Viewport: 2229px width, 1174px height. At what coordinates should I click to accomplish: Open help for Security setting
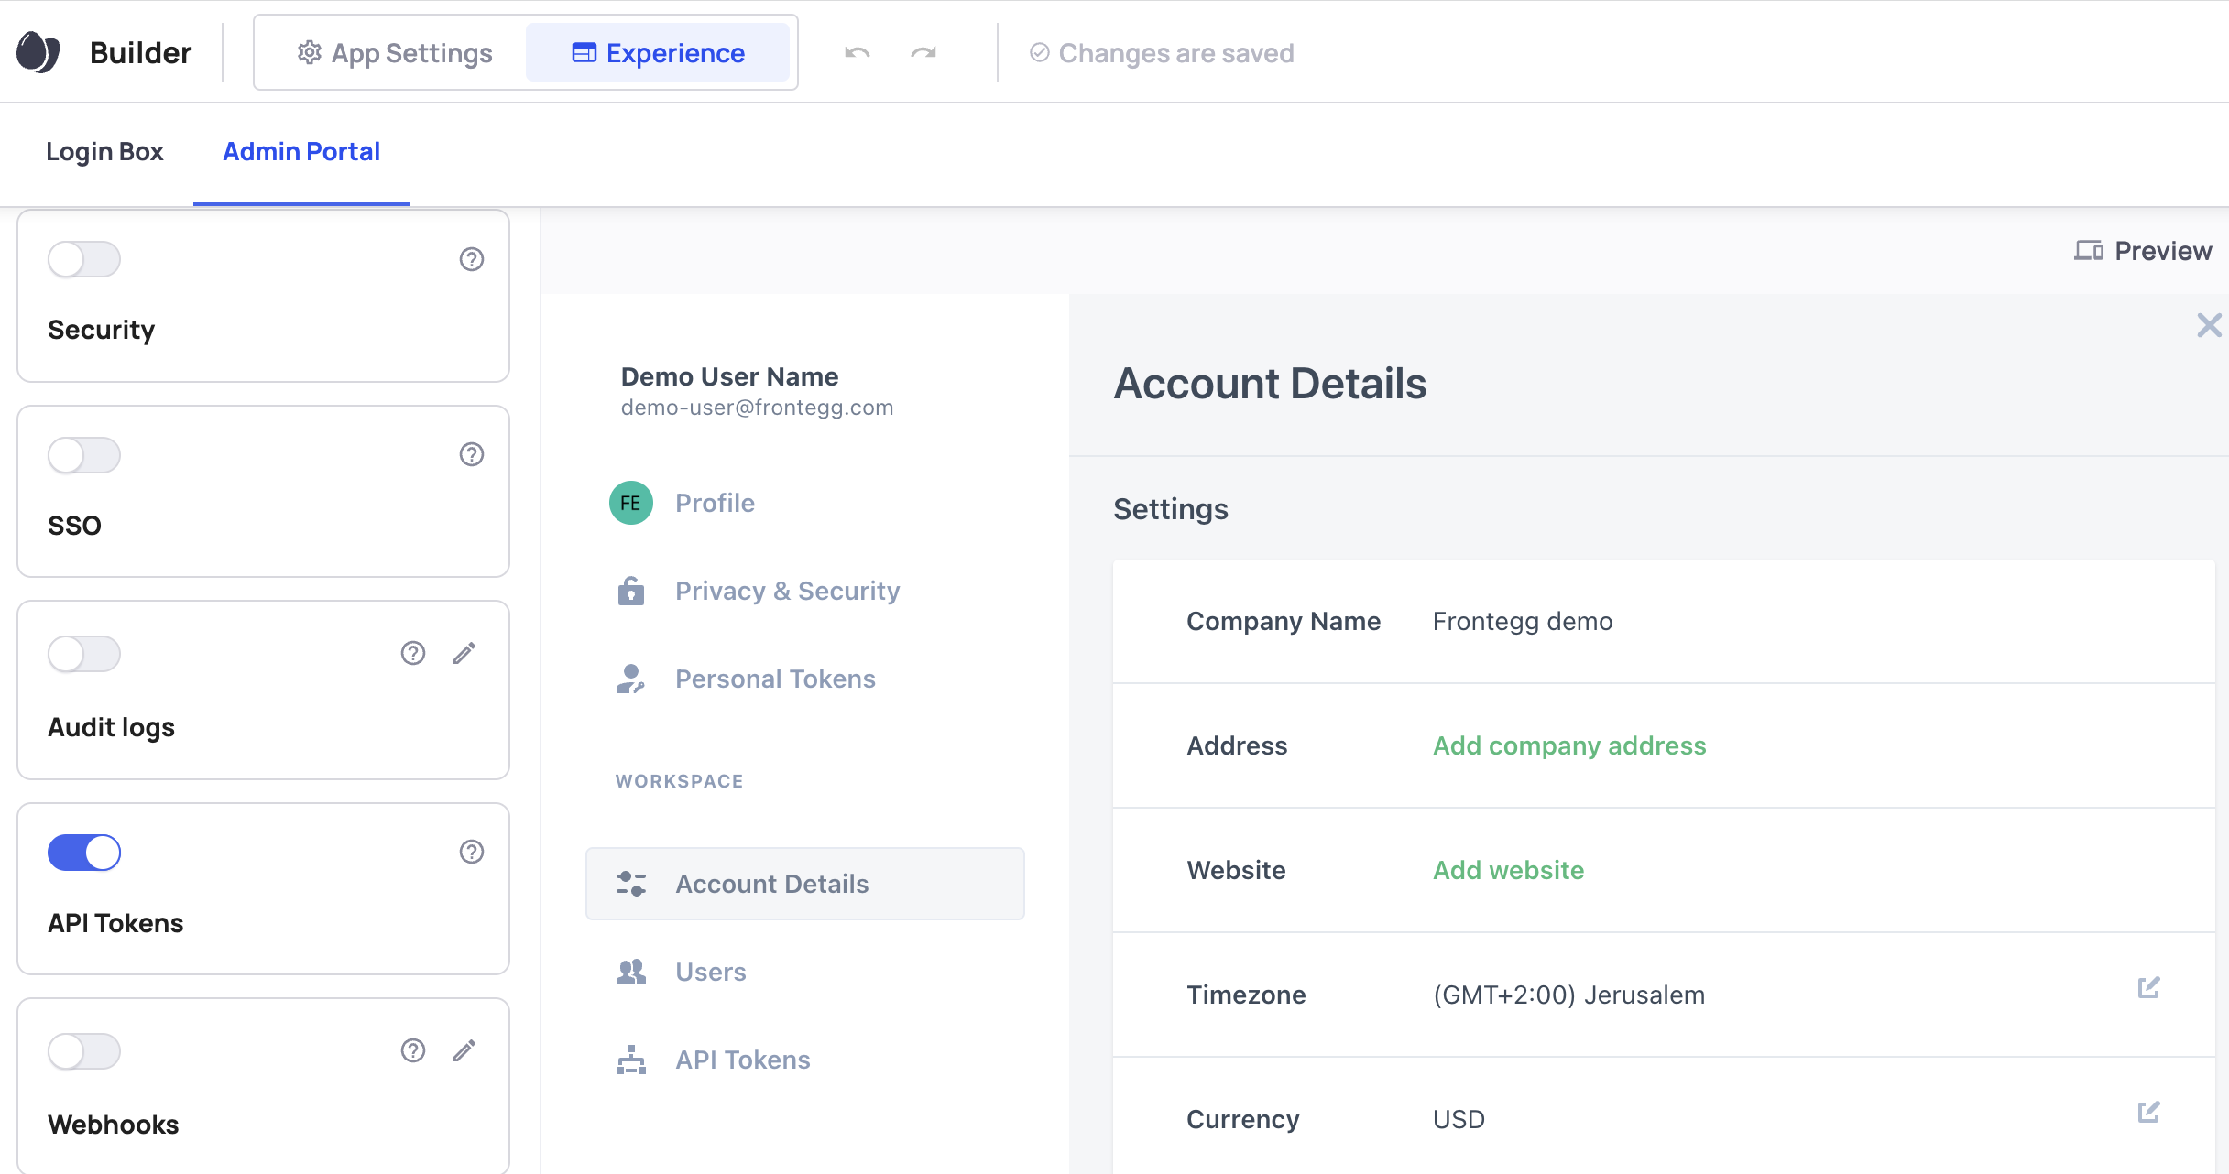click(471, 259)
